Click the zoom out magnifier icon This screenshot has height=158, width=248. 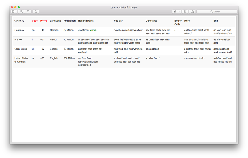click(21, 12)
